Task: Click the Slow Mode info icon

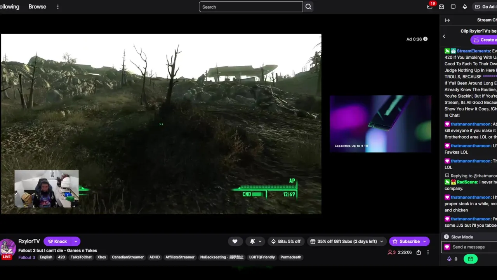Action: point(447,237)
